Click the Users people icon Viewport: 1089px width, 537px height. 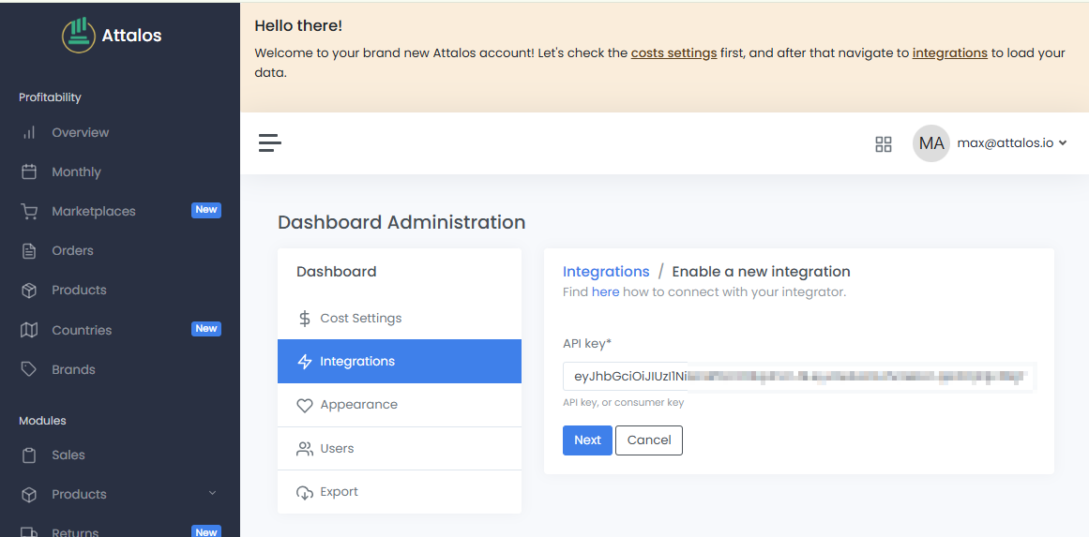click(304, 449)
